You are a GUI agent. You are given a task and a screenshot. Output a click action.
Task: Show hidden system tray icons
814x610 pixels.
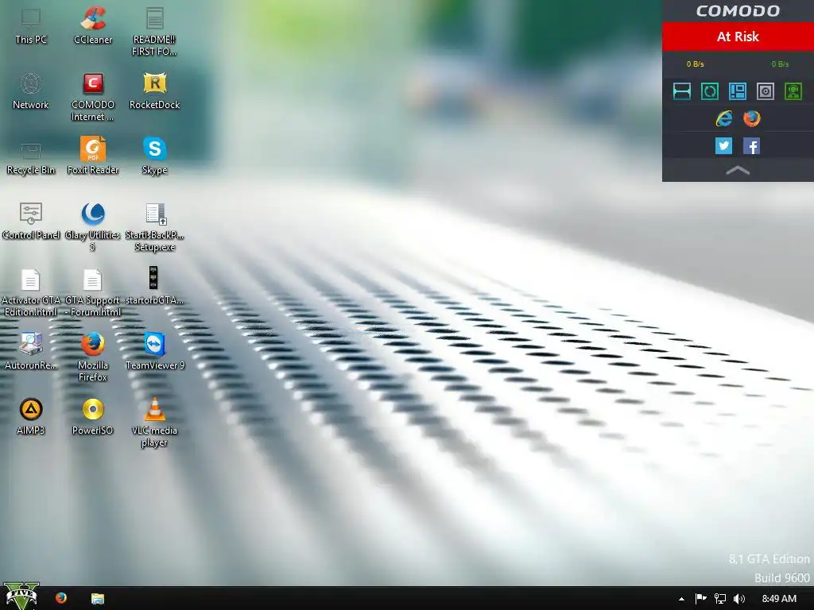click(681, 599)
